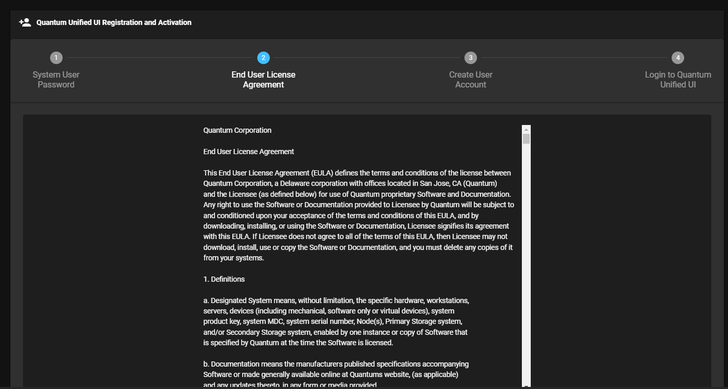728x389 pixels.
Task: Click the step 3 circle
Action: [x=470, y=58]
